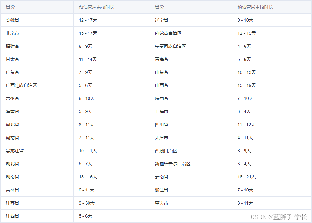Click the 黑龙江省 province cell
Viewport: 312px width, 223px height.
point(15,151)
